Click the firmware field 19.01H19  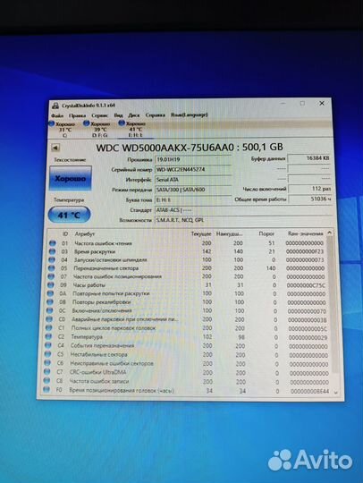(193, 159)
